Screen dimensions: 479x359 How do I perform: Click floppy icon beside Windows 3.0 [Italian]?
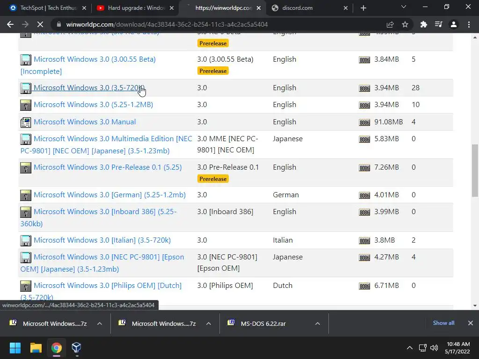tap(26, 241)
